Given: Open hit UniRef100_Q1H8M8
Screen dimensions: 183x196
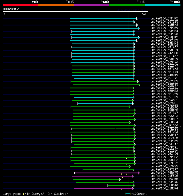Looking at the screenshot, I should coord(164,25).
